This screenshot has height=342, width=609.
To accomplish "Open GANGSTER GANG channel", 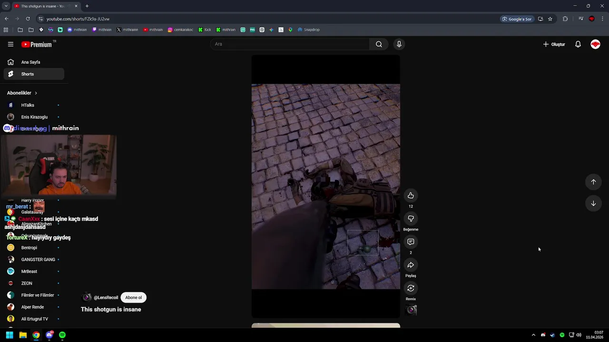I will (34, 259).
